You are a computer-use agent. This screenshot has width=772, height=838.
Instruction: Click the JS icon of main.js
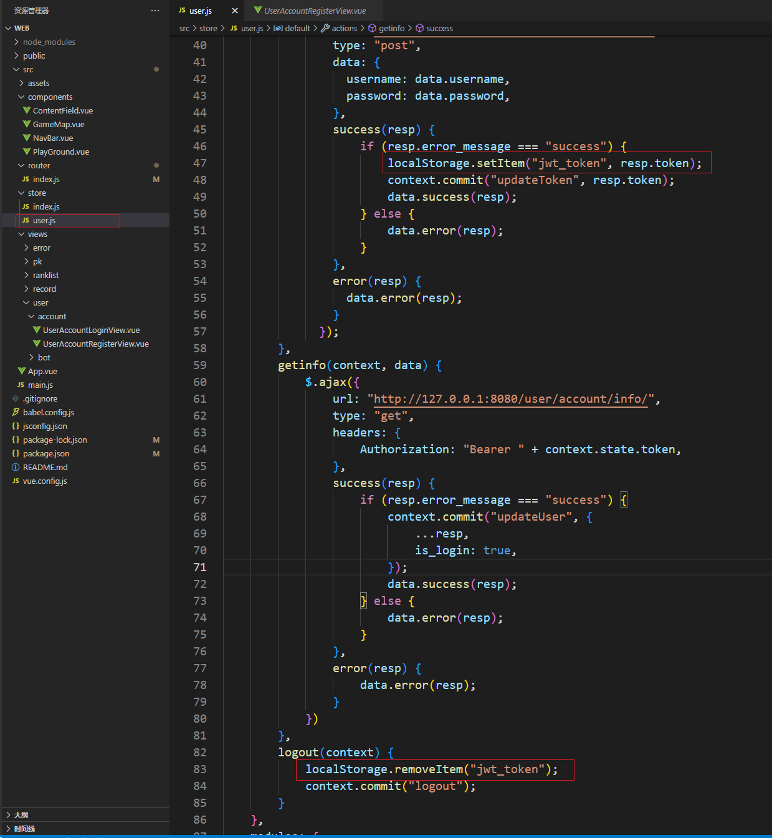click(x=21, y=385)
